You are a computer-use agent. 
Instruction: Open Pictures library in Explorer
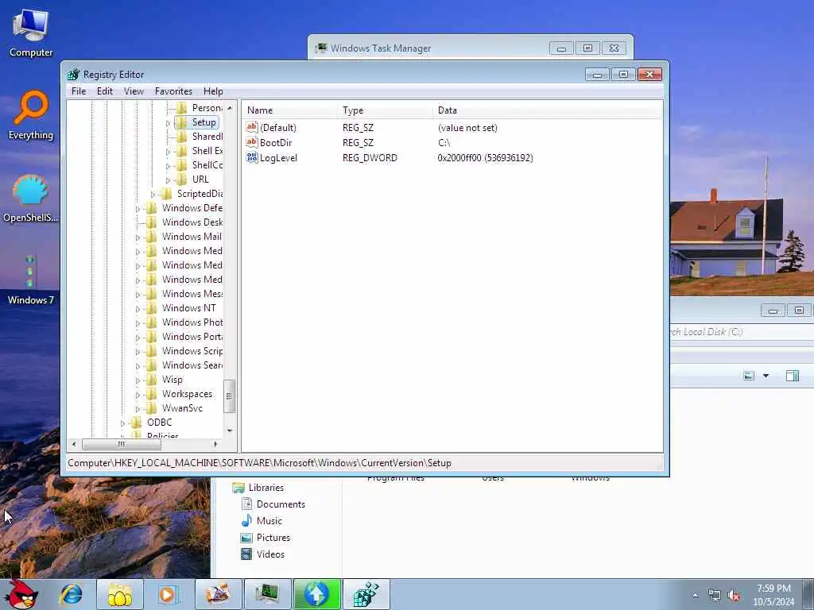273,538
